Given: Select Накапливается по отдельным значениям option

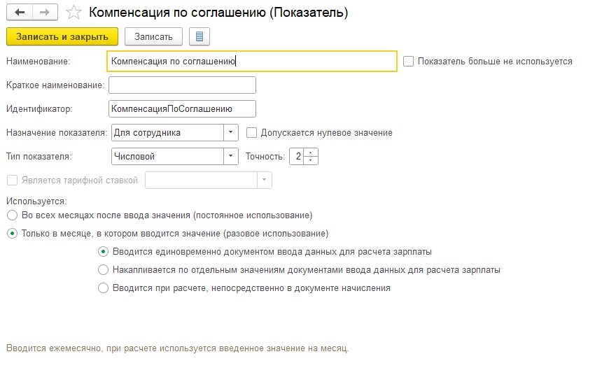Looking at the screenshot, I should click(103, 270).
